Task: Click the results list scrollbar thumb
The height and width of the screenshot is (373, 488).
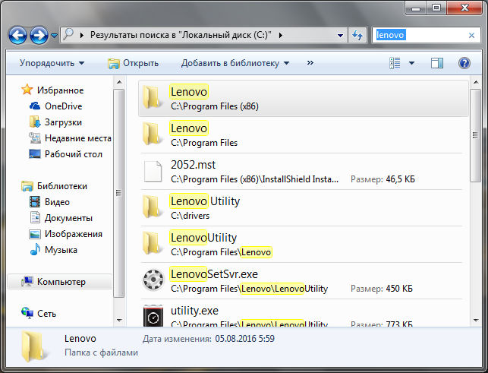Action: [475, 135]
